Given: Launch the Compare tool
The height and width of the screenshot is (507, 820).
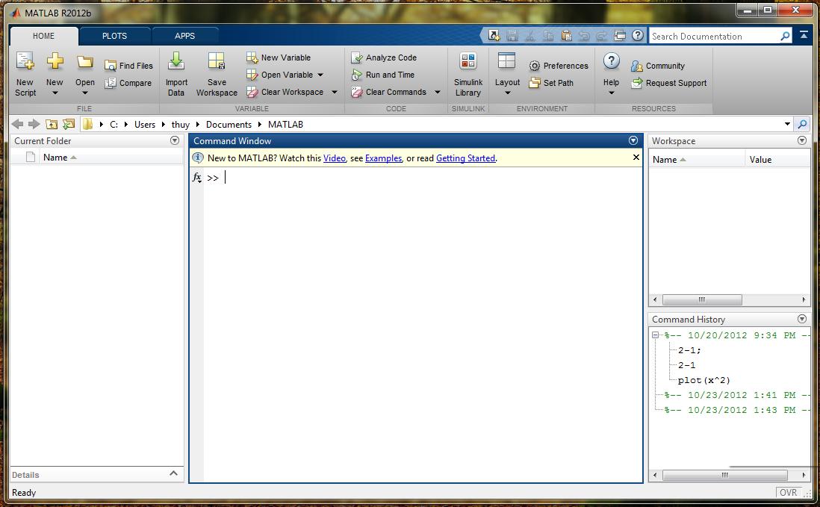Looking at the screenshot, I should (x=128, y=83).
